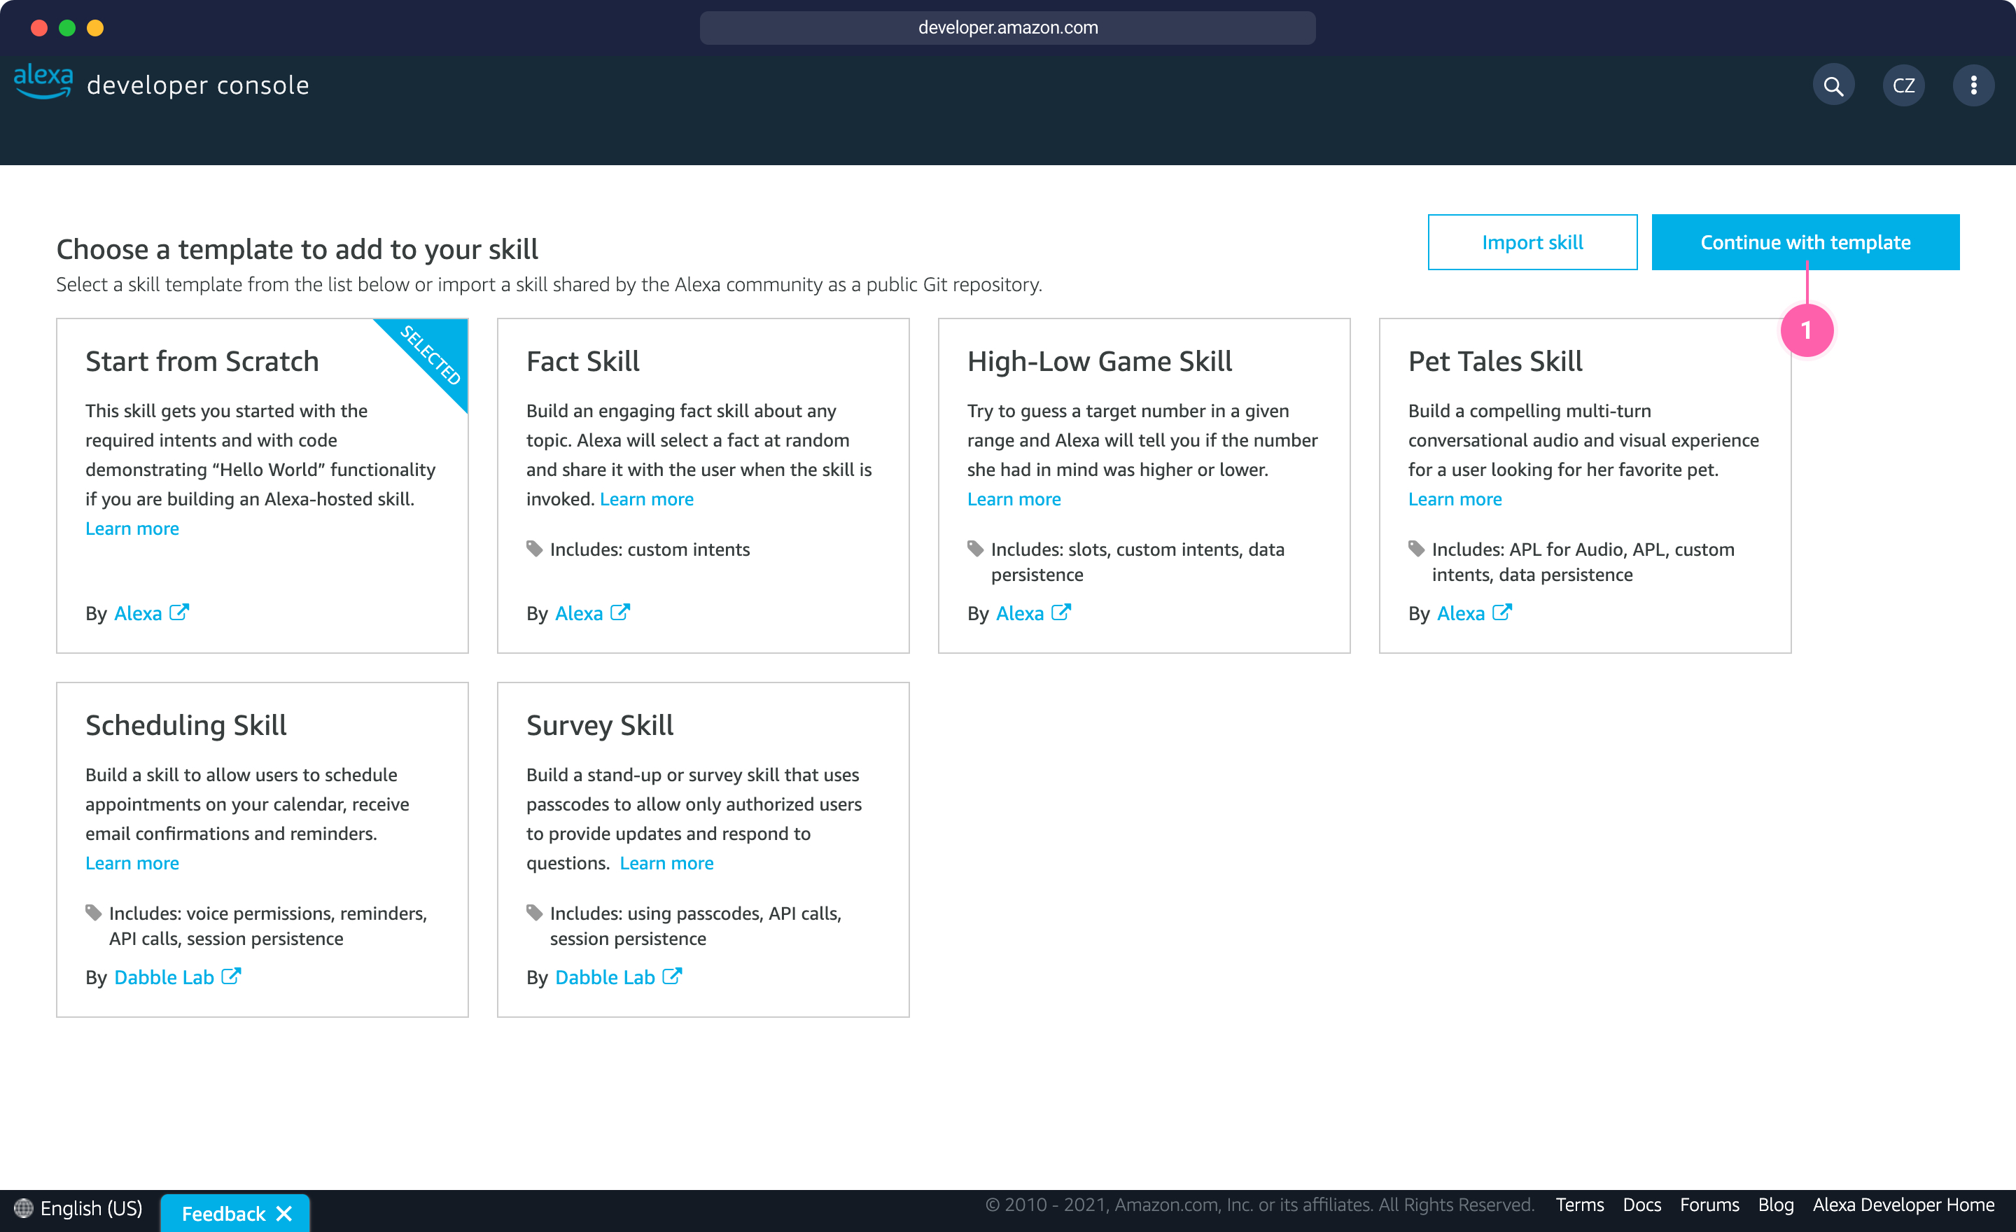This screenshot has height=1232, width=2016.
Task: Open the Terms footer link
Action: 1579,1205
